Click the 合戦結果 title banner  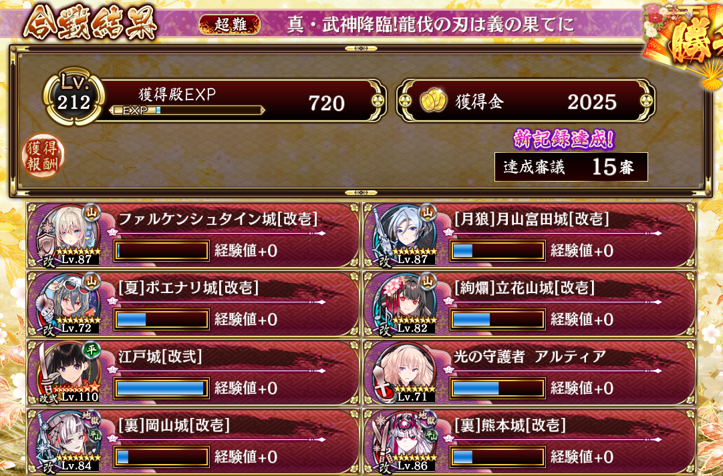point(90,23)
